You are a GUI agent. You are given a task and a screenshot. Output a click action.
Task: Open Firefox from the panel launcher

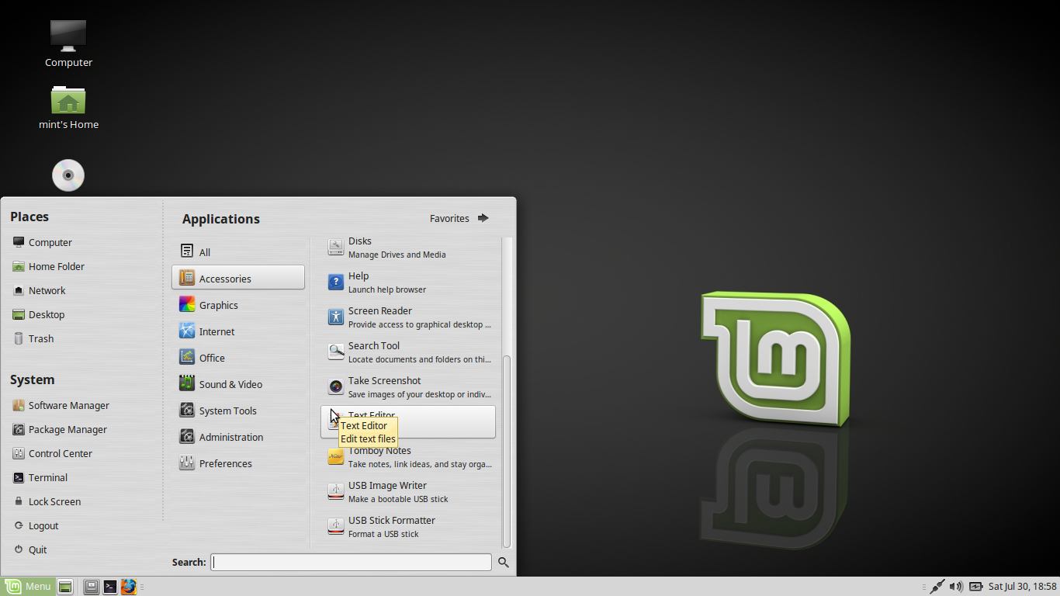(128, 587)
